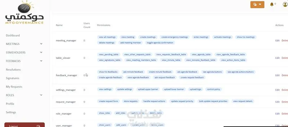
Task: Select the user_manager role name
Action: click(64, 126)
